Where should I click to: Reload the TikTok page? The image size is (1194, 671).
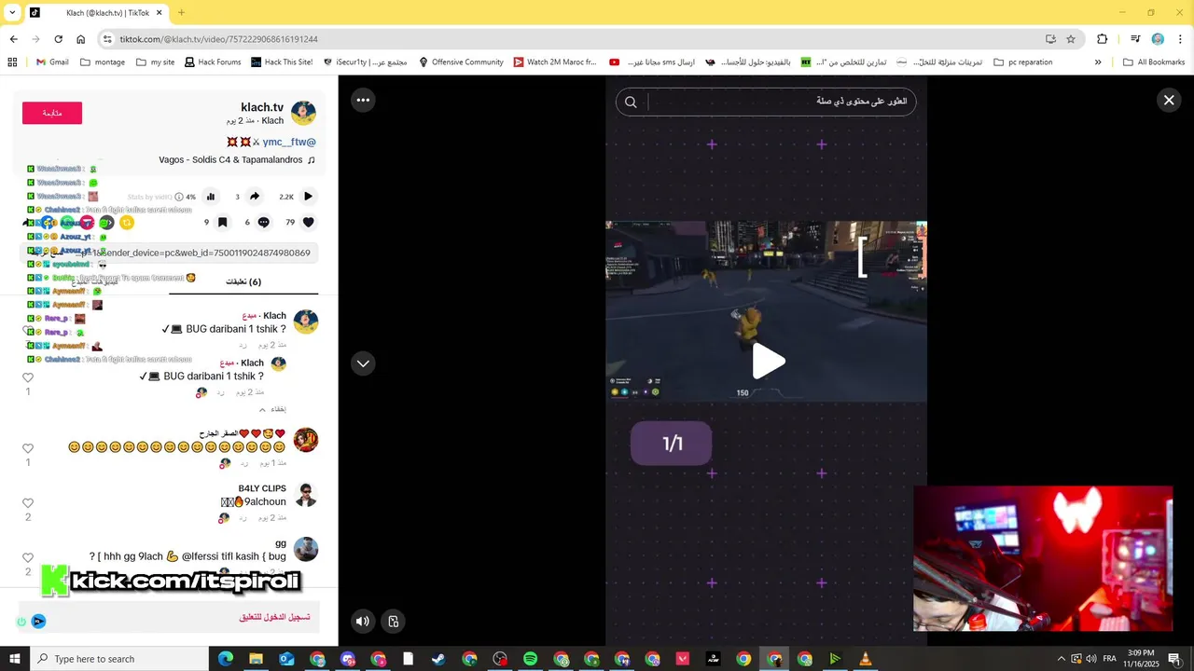pyautogui.click(x=58, y=39)
